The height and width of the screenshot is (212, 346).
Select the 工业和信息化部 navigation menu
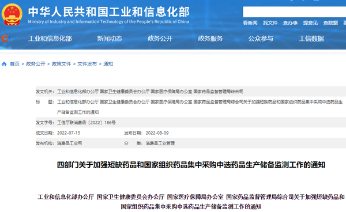coord(50,39)
